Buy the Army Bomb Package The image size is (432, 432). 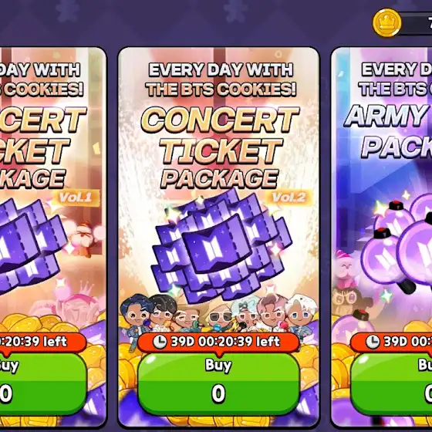392,384
